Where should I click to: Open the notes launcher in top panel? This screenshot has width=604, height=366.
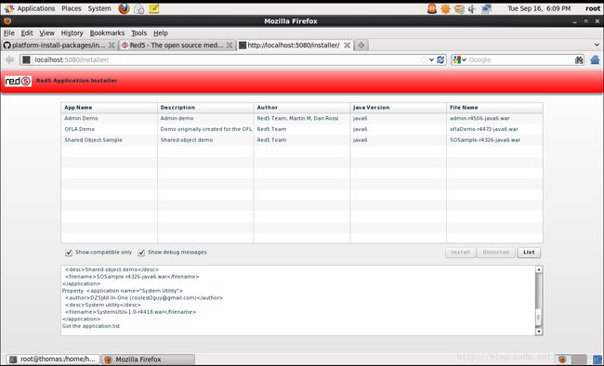[x=153, y=8]
